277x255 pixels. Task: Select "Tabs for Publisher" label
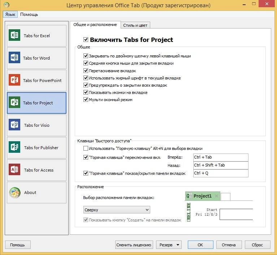(41, 148)
